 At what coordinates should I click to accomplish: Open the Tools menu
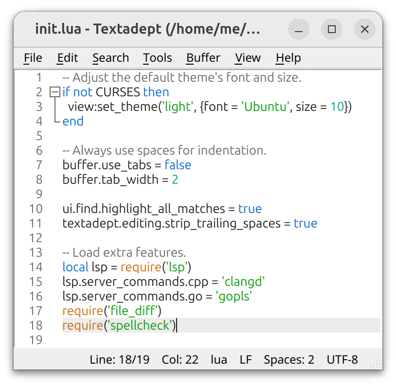(x=157, y=58)
